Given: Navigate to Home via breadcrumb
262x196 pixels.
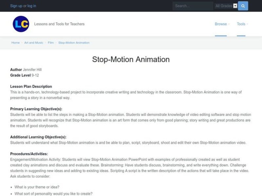Looking at the screenshot, I should pos(15,42).
